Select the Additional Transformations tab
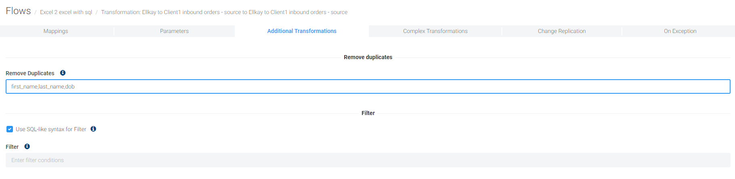The width and height of the screenshot is (735, 179). click(x=301, y=31)
